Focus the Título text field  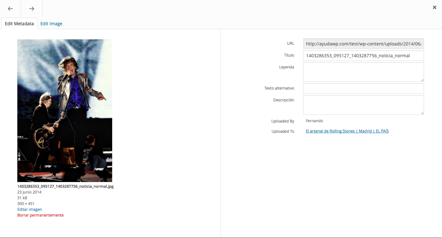coord(363,55)
